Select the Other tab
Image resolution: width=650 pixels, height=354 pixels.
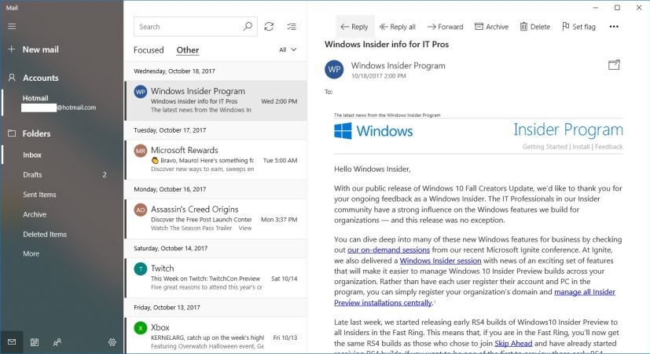pos(188,50)
